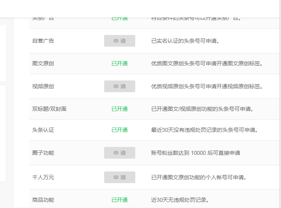
Task: Click 已开通 status in 商品功能 row
Action: [120, 200]
